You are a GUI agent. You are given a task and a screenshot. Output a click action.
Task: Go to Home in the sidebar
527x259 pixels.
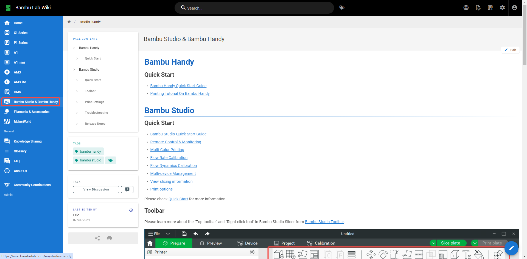[32, 23]
